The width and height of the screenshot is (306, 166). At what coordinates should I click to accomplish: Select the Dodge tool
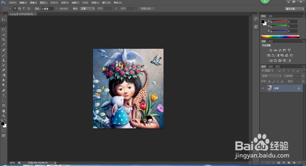(3, 85)
